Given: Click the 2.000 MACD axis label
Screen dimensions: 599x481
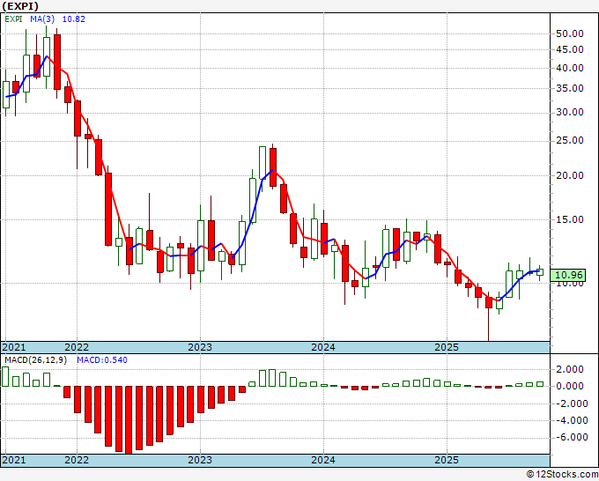Looking at the screenshot, I should [x=570, y=369].
